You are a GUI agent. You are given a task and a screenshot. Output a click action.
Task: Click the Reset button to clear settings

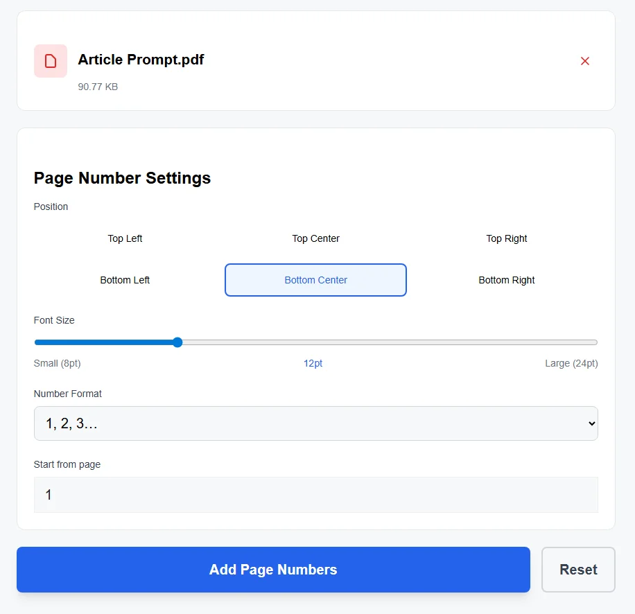(x=578, y=569)
